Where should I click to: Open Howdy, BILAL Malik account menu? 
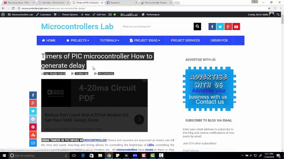(261, 15)
